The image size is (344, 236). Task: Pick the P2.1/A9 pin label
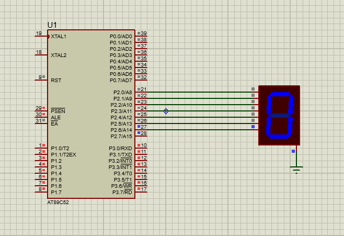pos(123,99)
